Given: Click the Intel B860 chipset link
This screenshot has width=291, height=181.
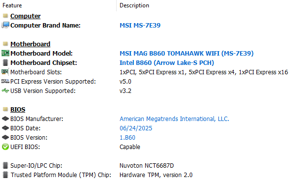Looking at the screenshot, I should click(x=166, y=63).
